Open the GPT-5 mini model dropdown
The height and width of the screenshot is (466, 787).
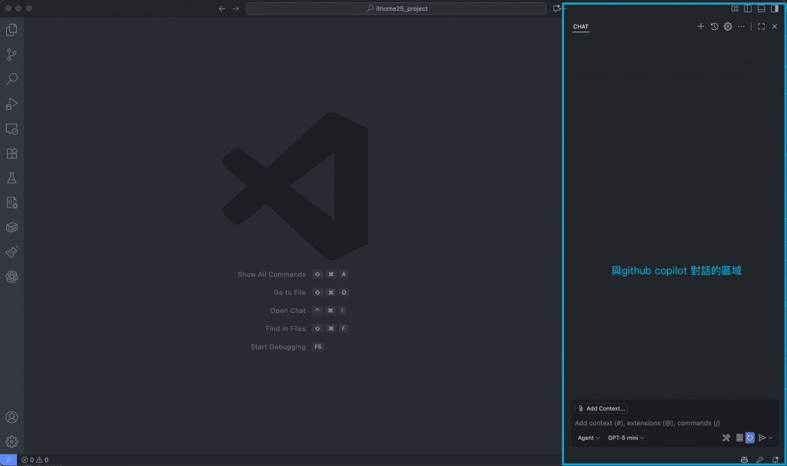626,438
